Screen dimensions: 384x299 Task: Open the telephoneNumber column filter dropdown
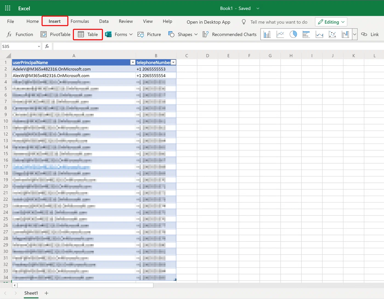(x=173, y=62)
